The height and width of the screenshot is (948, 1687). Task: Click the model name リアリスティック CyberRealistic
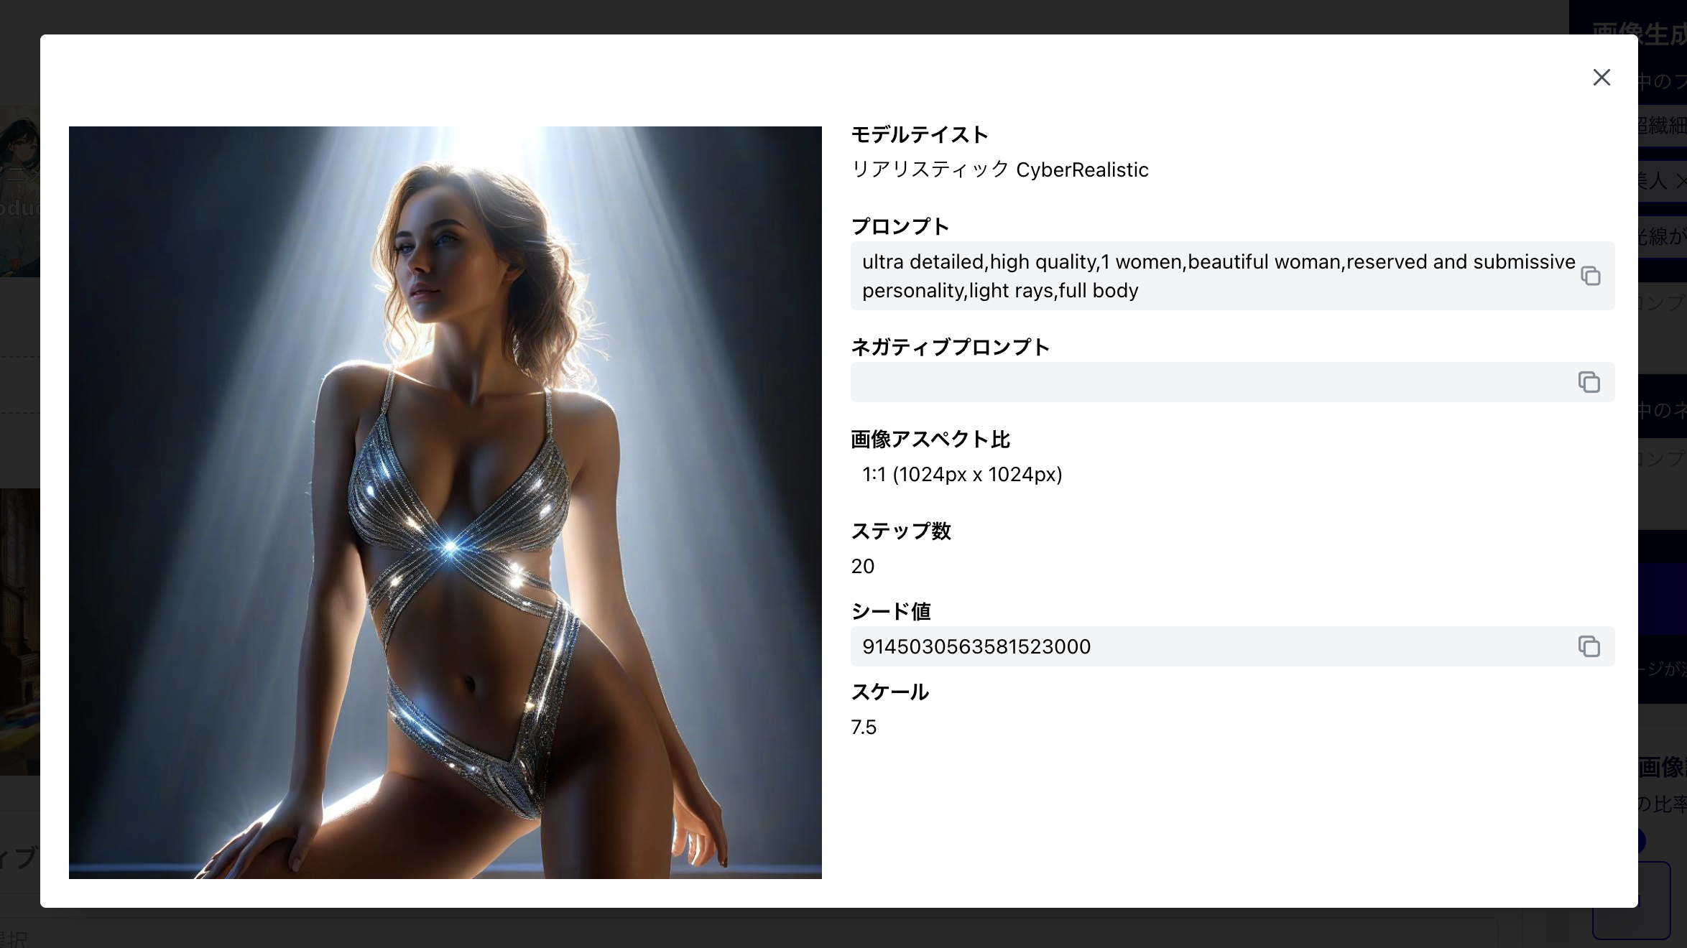click(x=999, y=169)
